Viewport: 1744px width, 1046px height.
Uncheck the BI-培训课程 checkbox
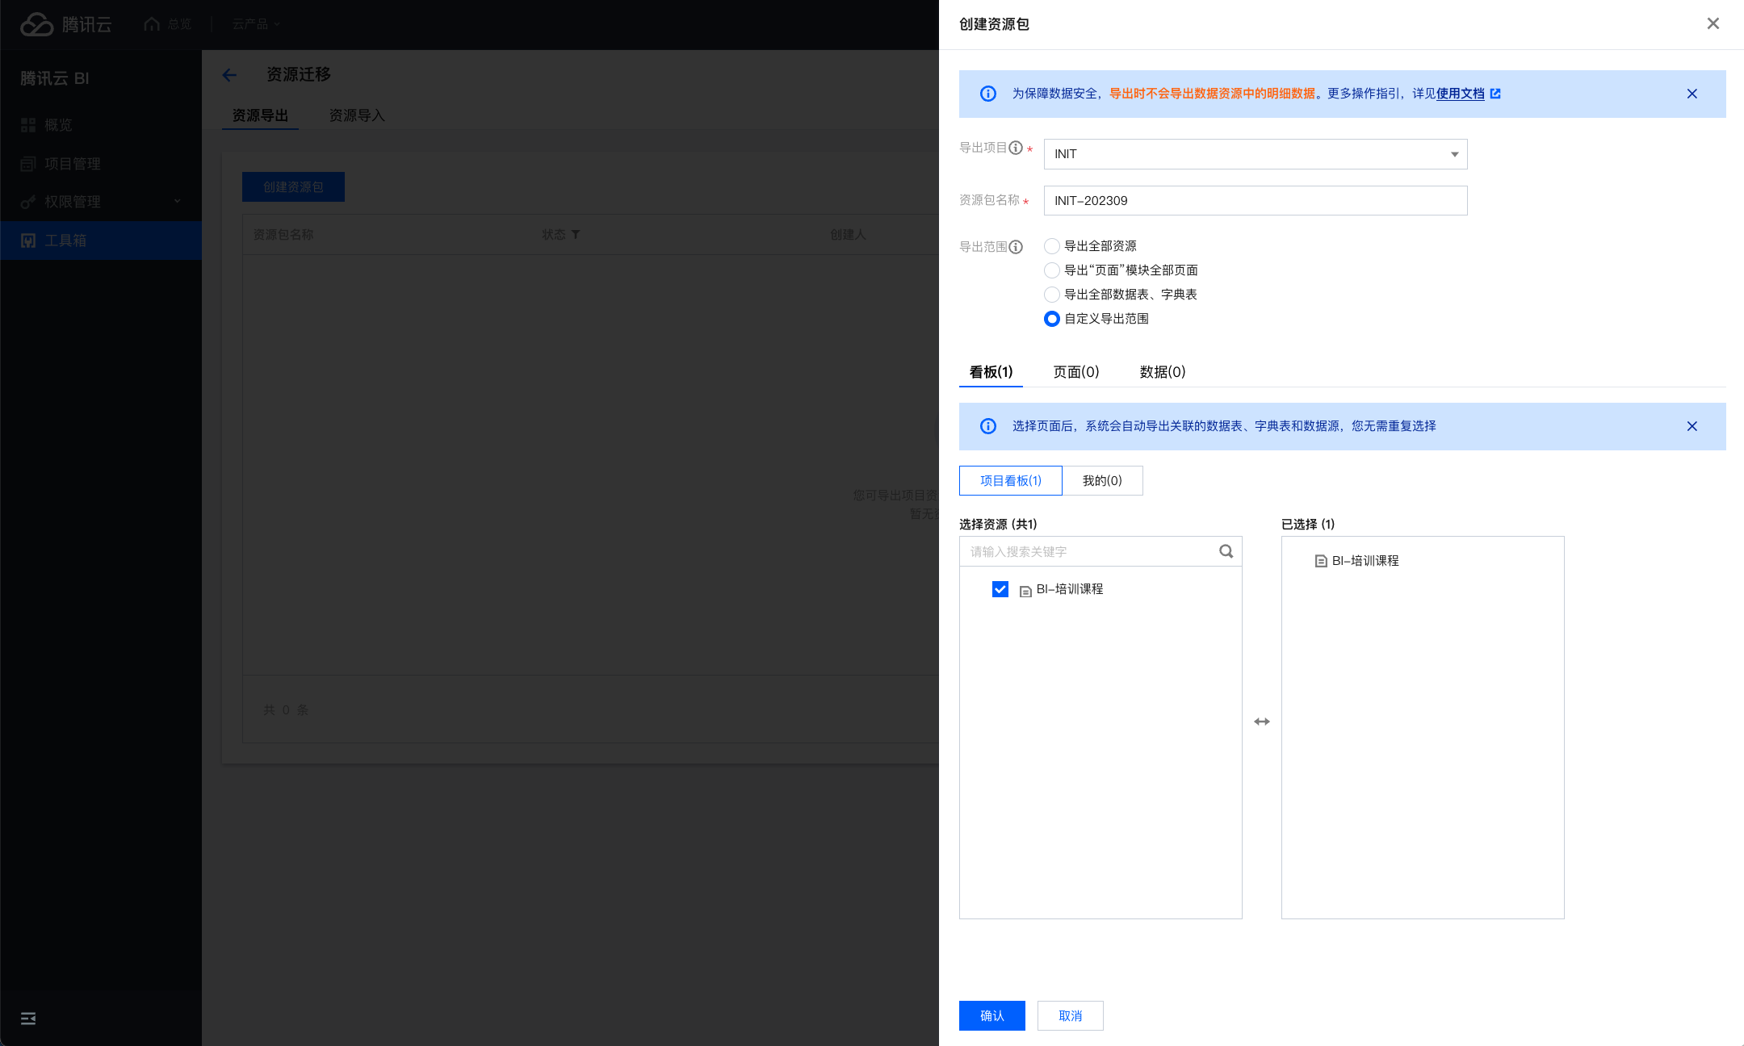click(x=1000, y=589)
